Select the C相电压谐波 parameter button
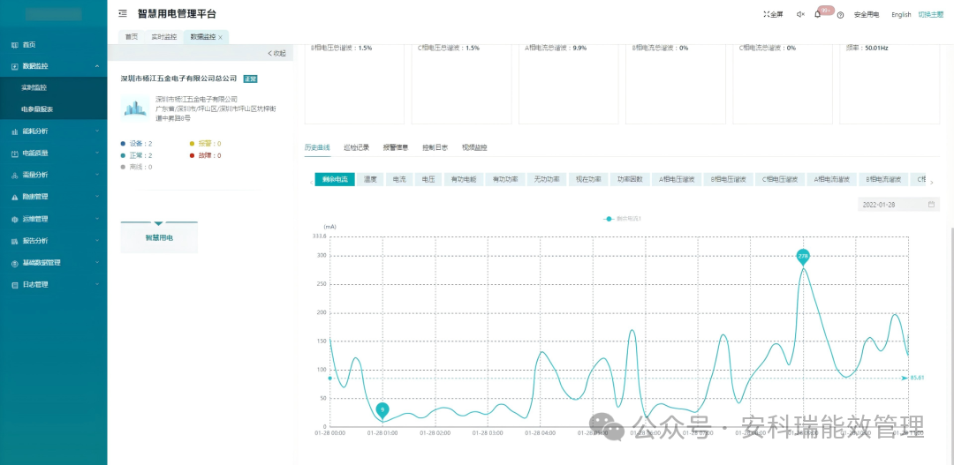 780,179
